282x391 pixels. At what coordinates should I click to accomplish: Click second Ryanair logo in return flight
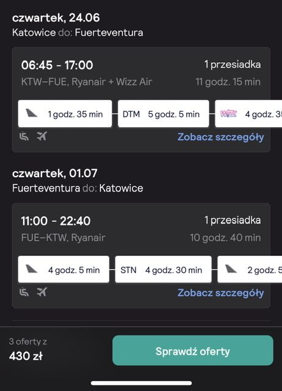point(231,269)
